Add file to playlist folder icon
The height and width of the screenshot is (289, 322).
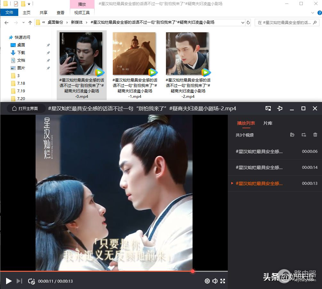coord(292,135)
